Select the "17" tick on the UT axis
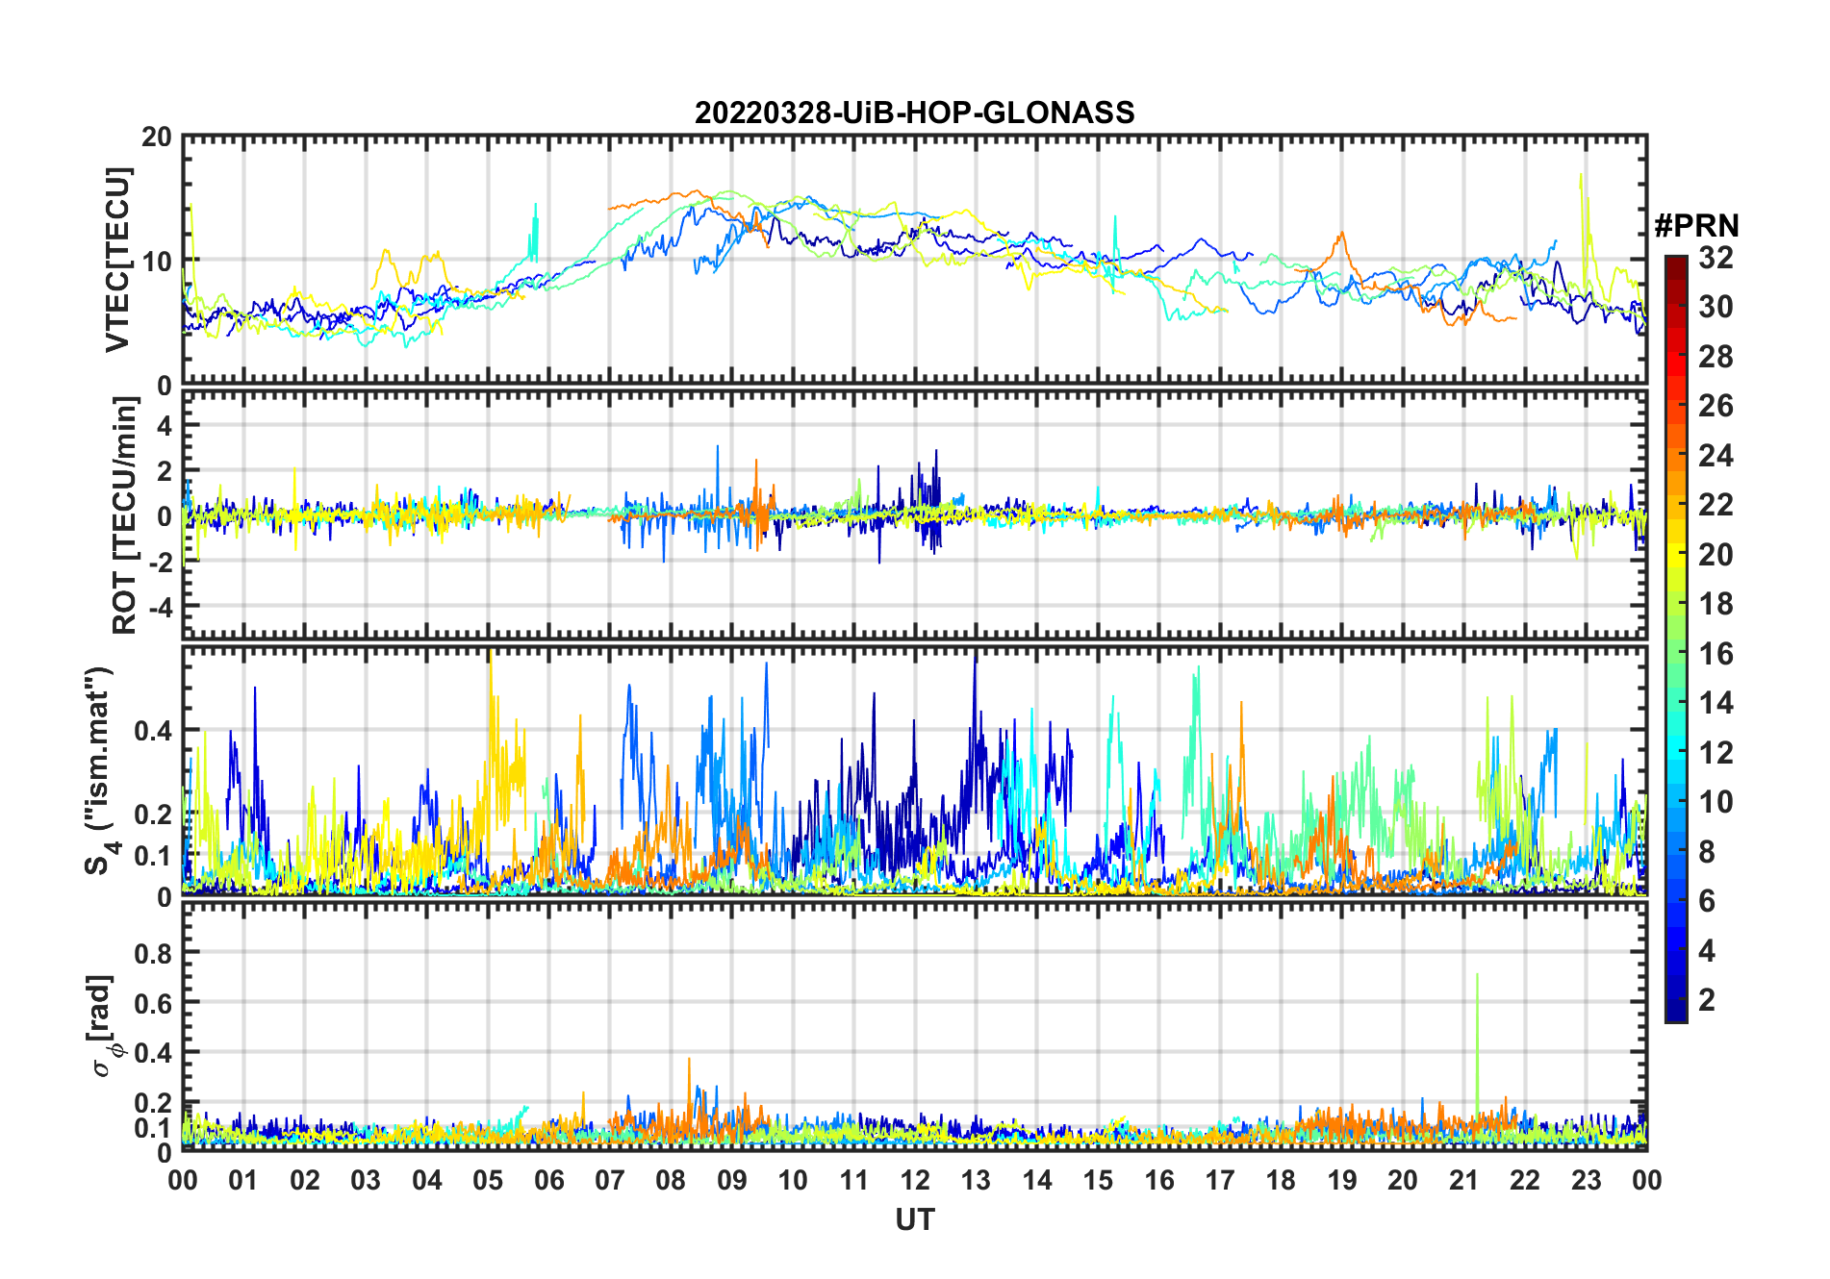Screen dimensions: 1830x1279 click(x=1220, y=1180)
